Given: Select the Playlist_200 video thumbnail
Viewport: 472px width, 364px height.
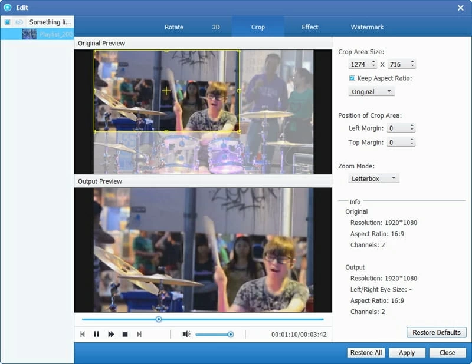Looking at the screenshot, I should point(29,34).
